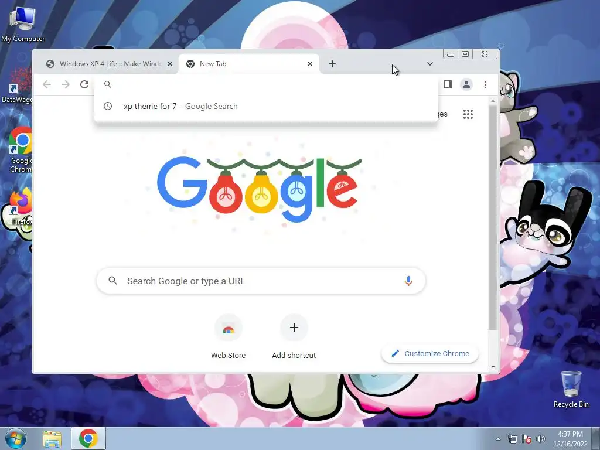Open File Explorer from the taskbar
Viewport: 600px width, 450px height.
52,439
